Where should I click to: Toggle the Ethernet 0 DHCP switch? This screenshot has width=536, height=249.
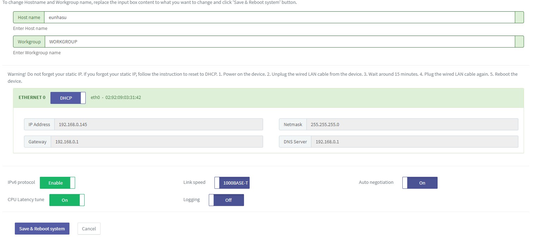(x=68, y=98)
